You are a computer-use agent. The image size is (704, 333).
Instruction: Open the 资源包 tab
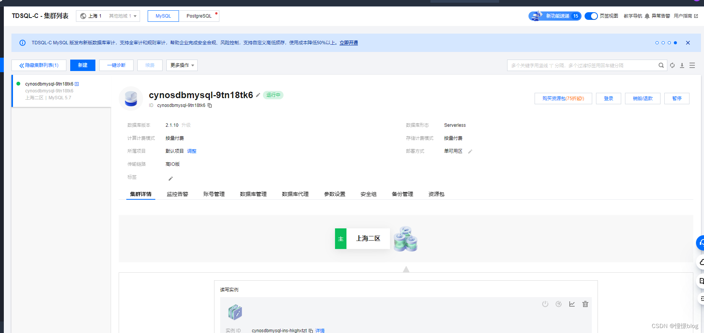[437, 194]
